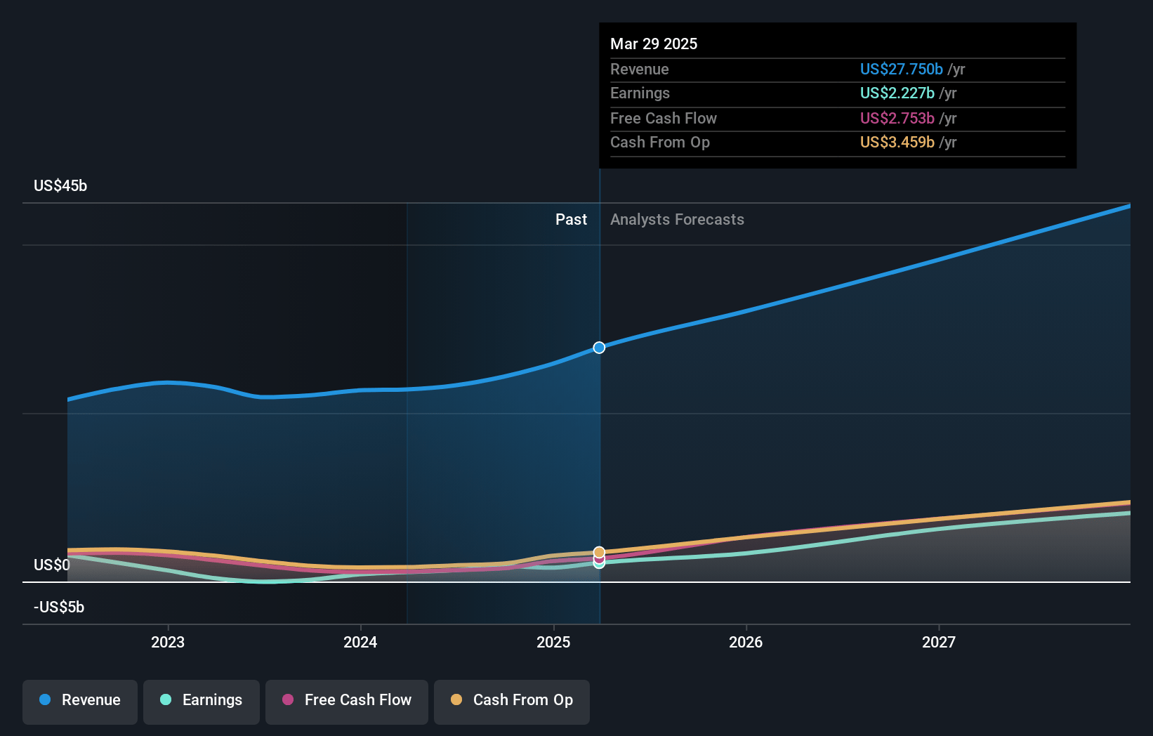Click the Mar 29 2025 tooltip date

(x=654, y=44)
